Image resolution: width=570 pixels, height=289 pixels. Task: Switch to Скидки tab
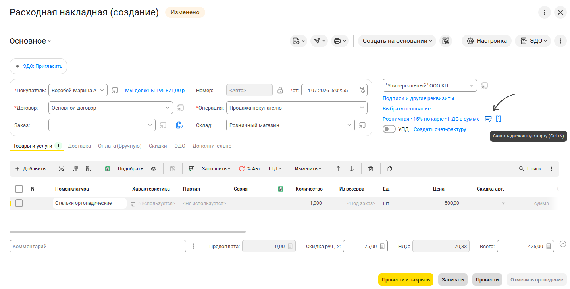(x=158, y=146)
